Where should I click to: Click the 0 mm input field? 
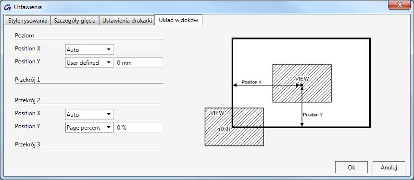(139, 63)
